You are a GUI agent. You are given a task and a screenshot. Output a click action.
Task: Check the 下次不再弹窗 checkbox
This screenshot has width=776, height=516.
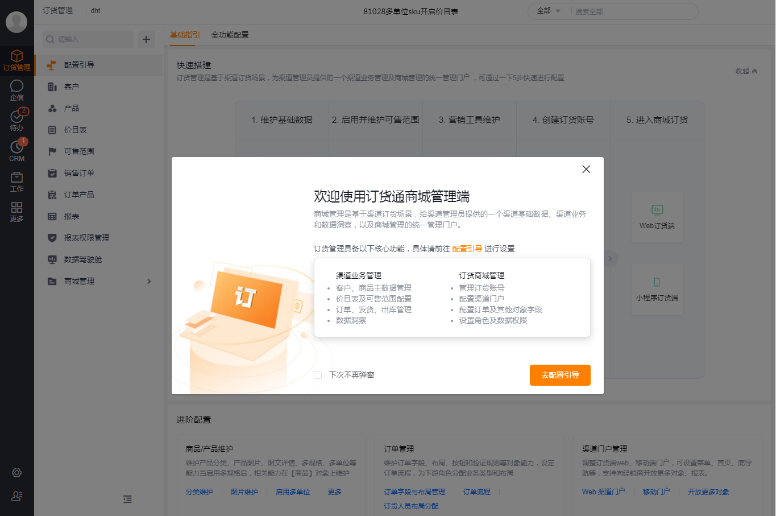pyautogui.click(x=318, y=375)
